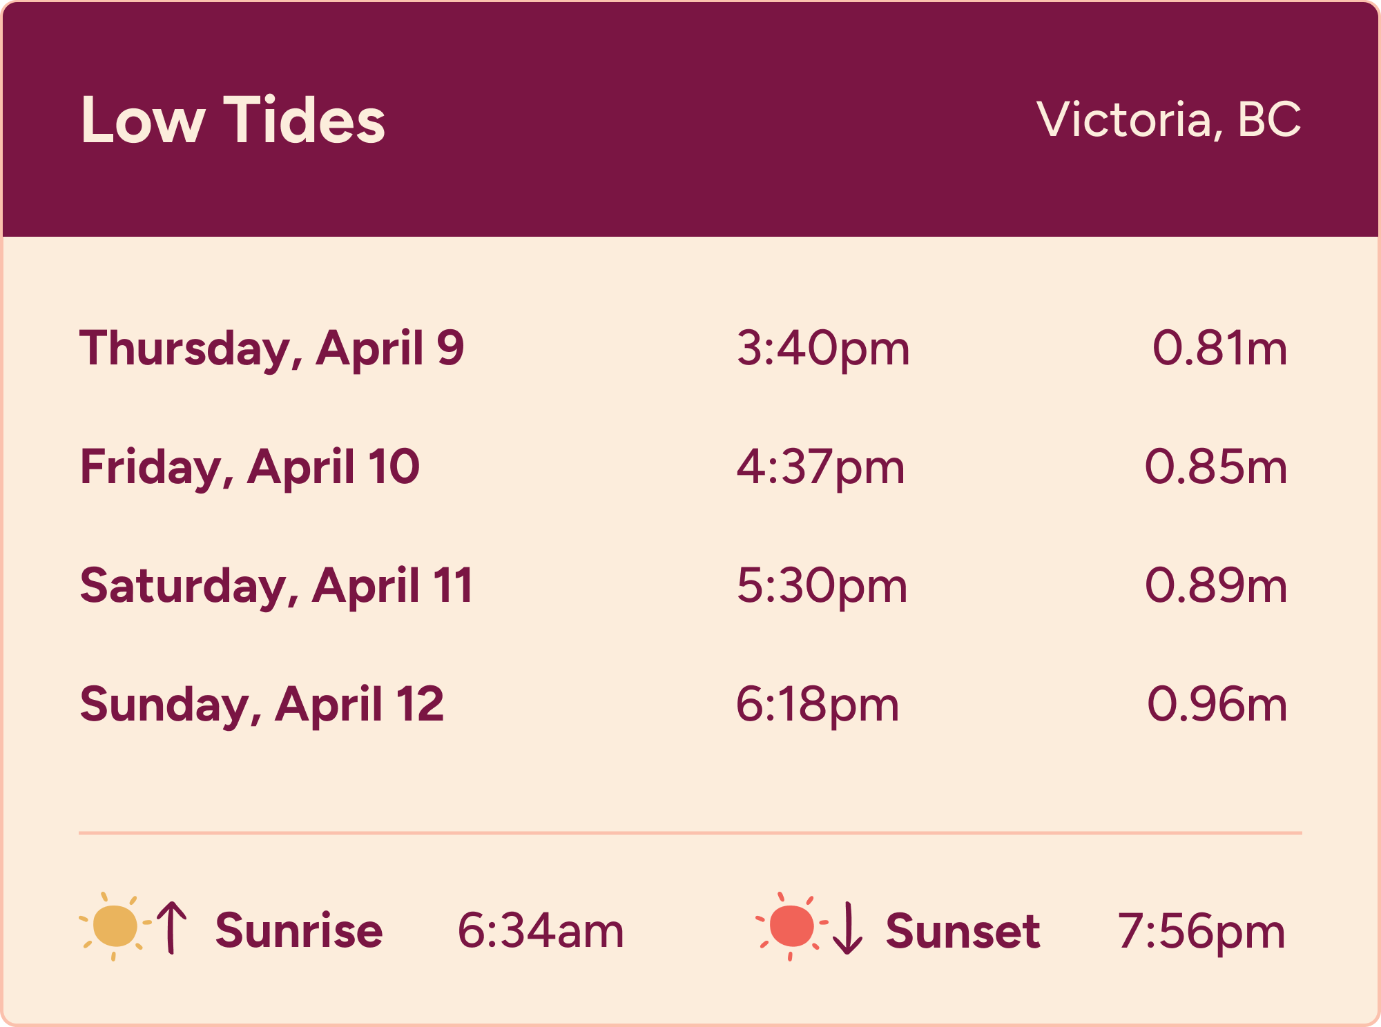Image resolution: width=1381 pixels, height=1027 pixels.
Task: Select the Sunday, April 12 row
Action: pos(262,705)
